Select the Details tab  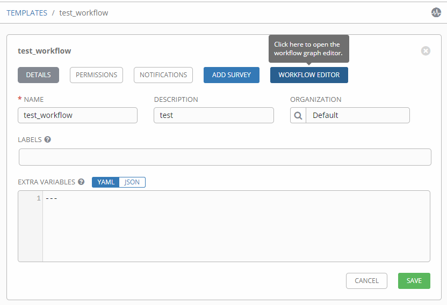click(38, 75)
